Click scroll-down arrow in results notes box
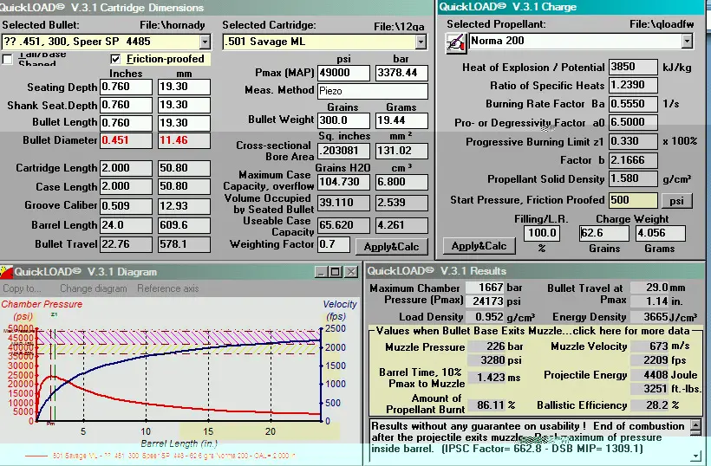 pyautogui.click(x=695, y=456)
